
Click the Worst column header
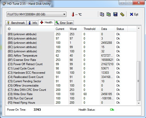[75, 29]
